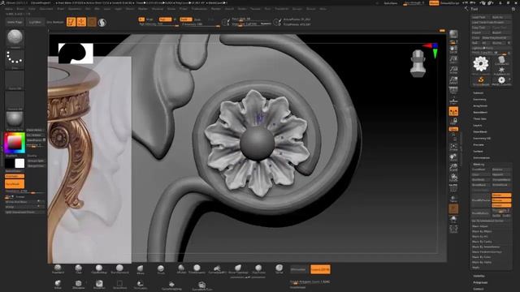Toggle Persp perspective view
This screenshot has width=520, height=292.
click(x=453, y=90)
